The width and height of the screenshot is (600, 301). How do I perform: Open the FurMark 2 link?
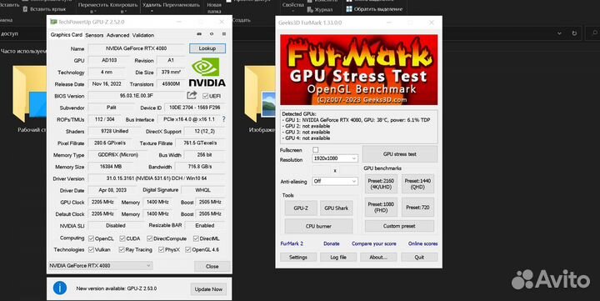[292, 243]
